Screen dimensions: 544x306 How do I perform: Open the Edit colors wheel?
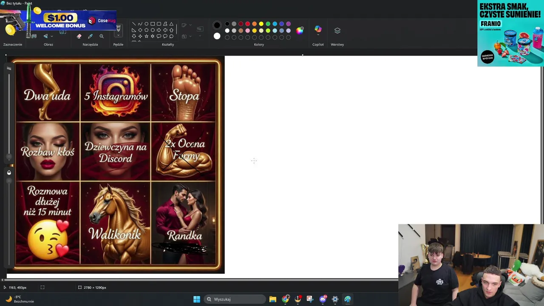(300, 31)
